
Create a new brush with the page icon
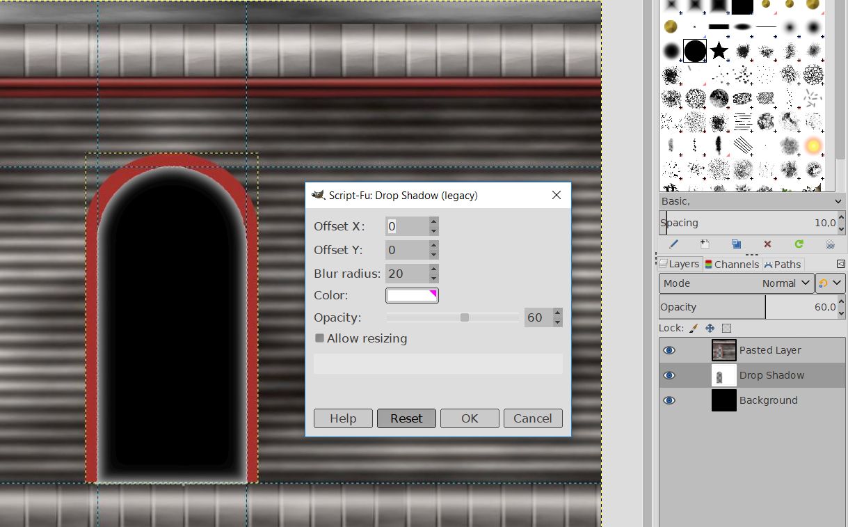pos(705,244)
